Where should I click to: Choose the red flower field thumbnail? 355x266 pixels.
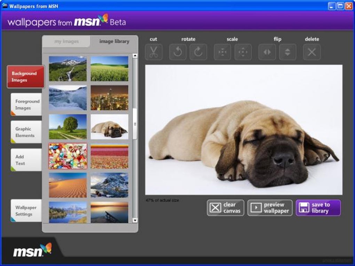tap(109, 156)
